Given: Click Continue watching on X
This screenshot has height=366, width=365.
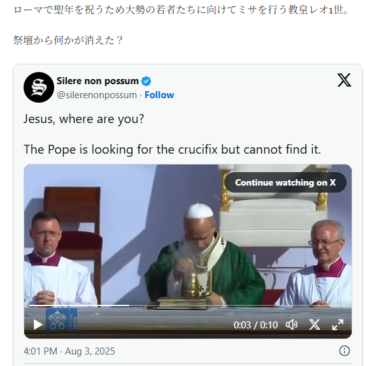Looking at the screenshot, I should click(x=285, y=182).
